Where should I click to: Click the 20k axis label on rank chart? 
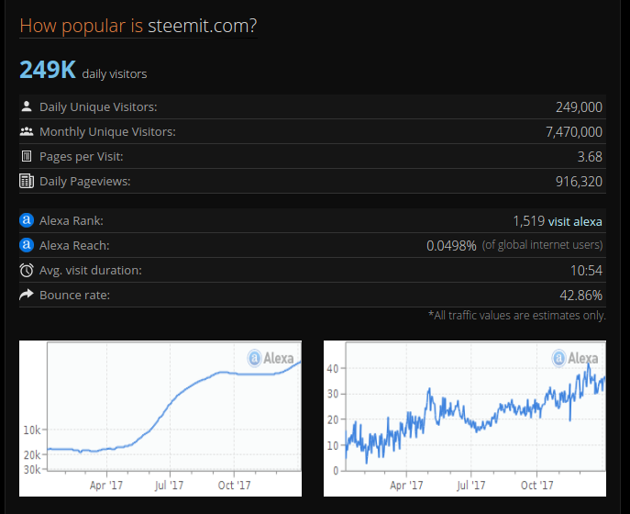[32, 455]
